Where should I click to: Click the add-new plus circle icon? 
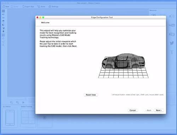45,117
